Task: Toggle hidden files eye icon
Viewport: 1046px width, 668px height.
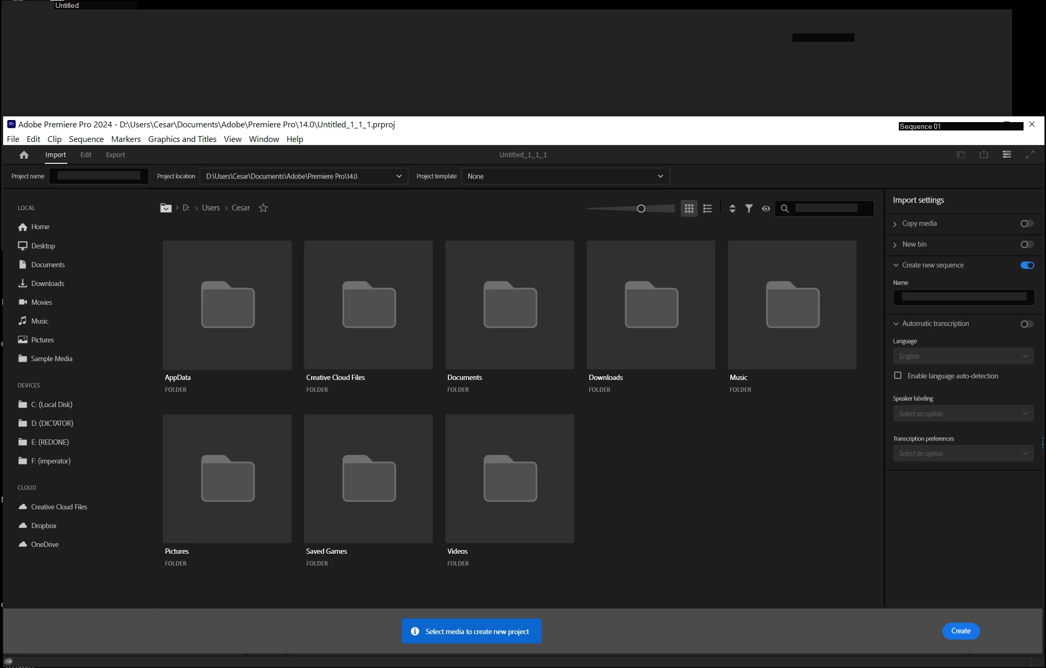Action: pyautogui.click(x=766, y=208)
